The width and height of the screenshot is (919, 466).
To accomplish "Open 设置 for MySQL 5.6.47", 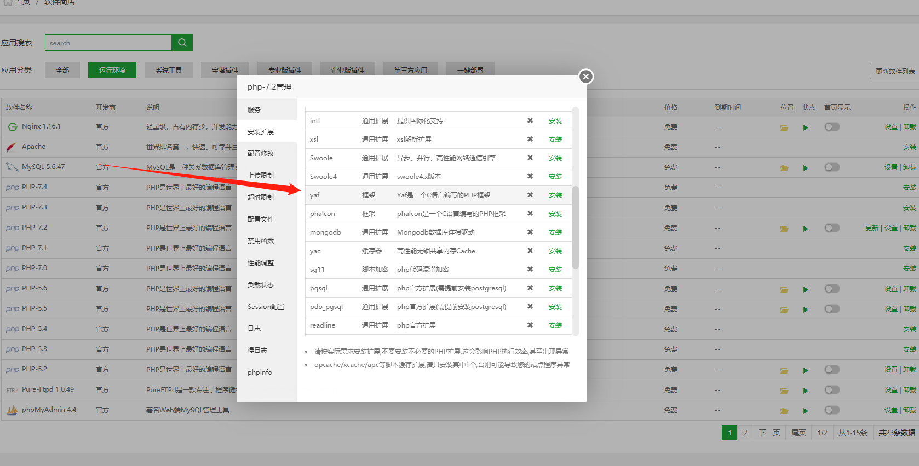I will (x=891, y=167).
